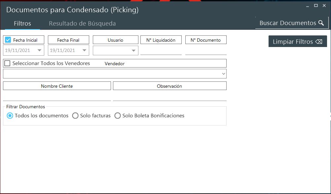This screenshot has height=194, width=331.
Task: Enable Seleccionar Todos los Venedores checkbox
Action: [7, 63]
